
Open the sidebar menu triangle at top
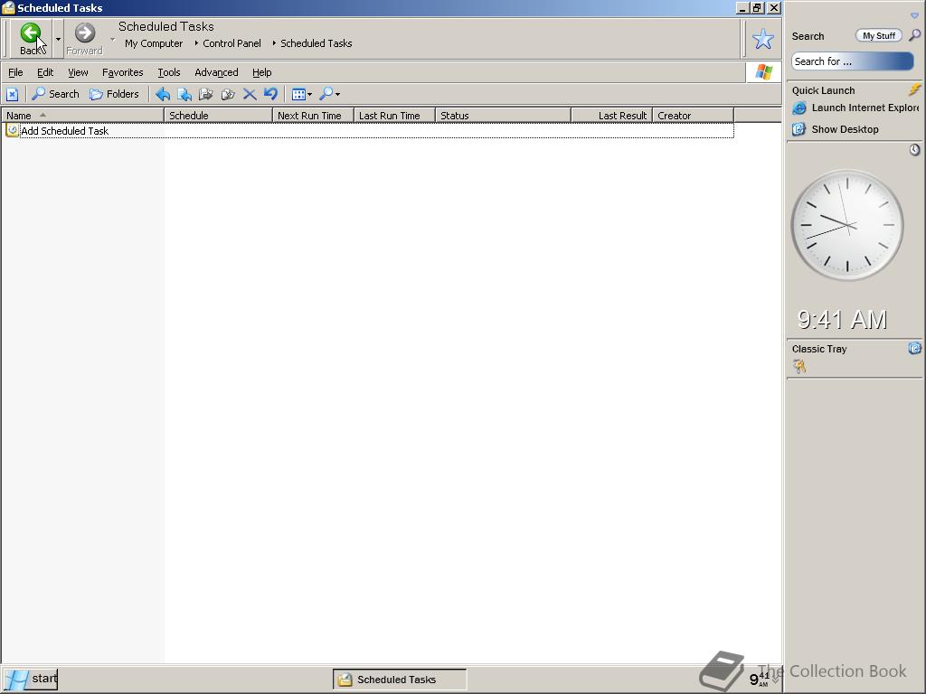(x=914, y=16)
